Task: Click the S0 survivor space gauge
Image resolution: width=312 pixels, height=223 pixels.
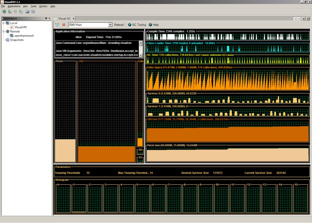Action: point(140,153)
